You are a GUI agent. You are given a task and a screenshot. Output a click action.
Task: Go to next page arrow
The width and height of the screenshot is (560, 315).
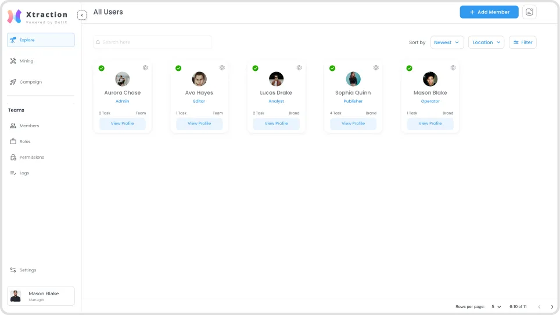[x=552, y=307]
